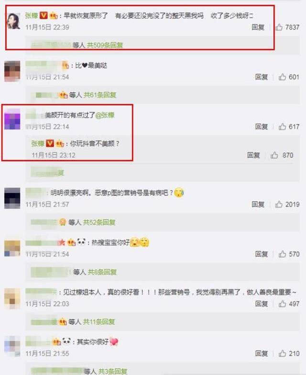This screenshot has width=306, height=375.
Task: Like 张檬's reply with 870 likes
Action: click(x=274, y=155)
